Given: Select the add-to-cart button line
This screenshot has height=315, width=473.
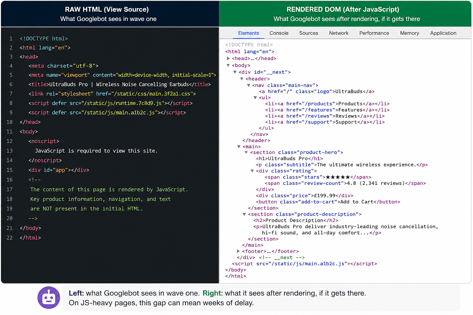Looking at the screenshot, I should click(328, 202).
